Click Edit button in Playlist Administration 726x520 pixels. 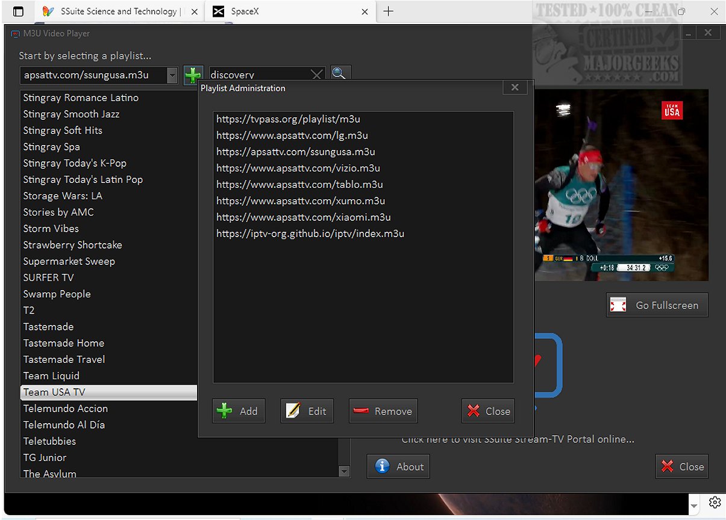point(307,411)
